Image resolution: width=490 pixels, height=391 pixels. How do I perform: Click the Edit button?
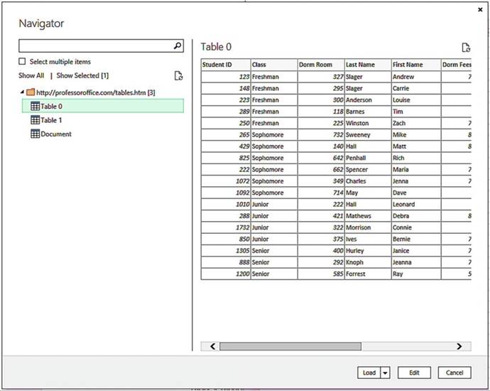point(414,373)
